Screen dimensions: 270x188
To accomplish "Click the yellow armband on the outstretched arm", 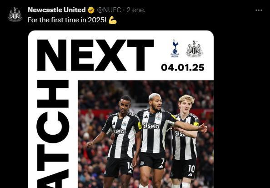I will 174,117.
